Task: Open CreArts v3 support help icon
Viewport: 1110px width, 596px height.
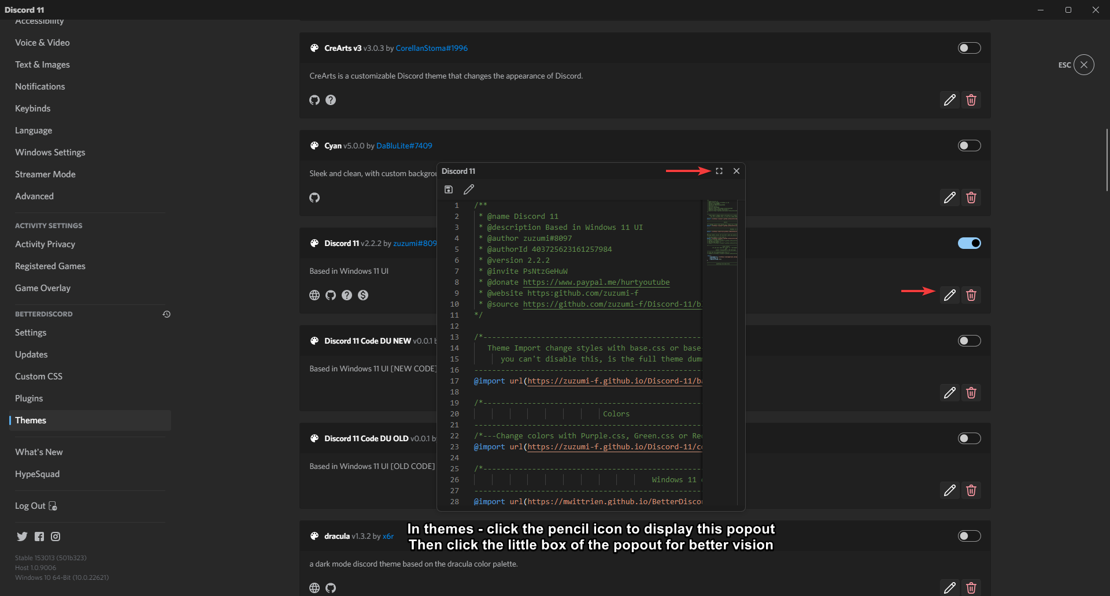Action: (x=331, y=100)
